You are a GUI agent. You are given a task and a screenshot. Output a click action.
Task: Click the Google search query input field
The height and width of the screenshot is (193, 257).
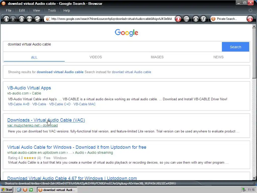[x=112, y=46]
